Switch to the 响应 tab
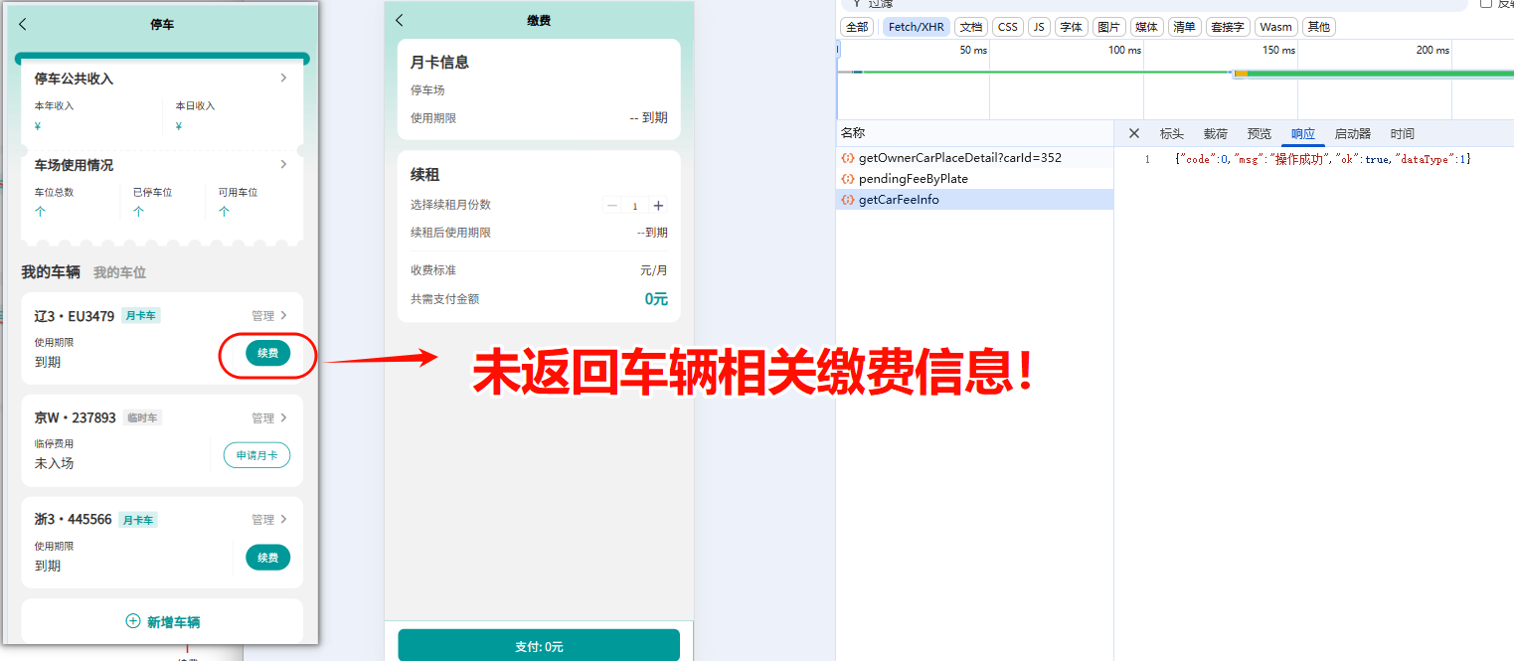The width and height of the screenshot is (1514, 661). point(1303,132)
